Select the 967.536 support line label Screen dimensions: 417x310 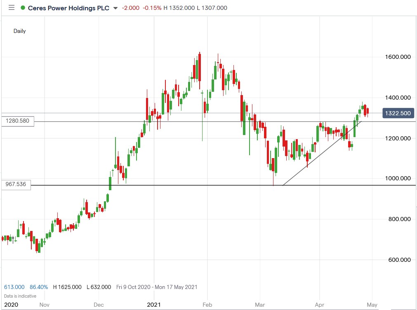click(x=16, y=184)
